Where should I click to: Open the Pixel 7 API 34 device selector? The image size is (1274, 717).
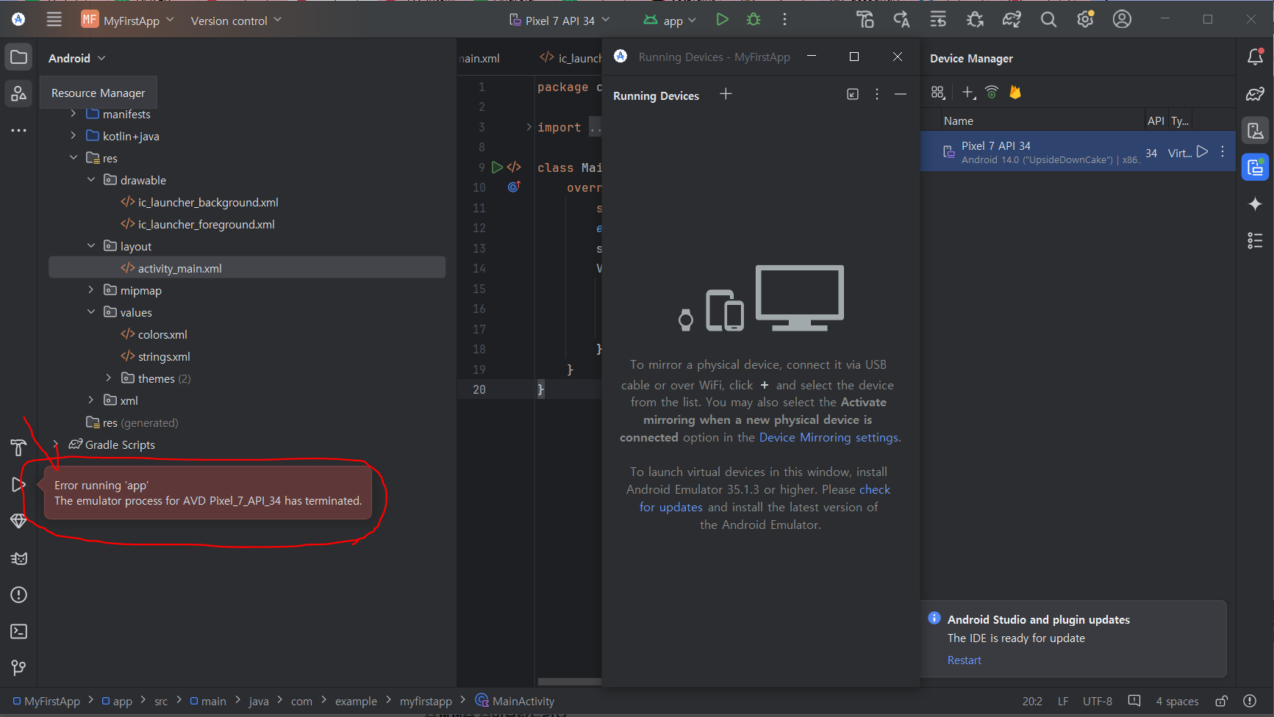coord(559,21)
